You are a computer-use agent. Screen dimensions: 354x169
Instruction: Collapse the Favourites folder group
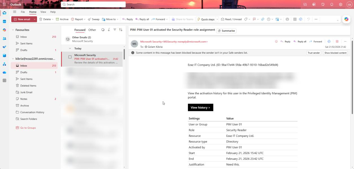(13, 30)
